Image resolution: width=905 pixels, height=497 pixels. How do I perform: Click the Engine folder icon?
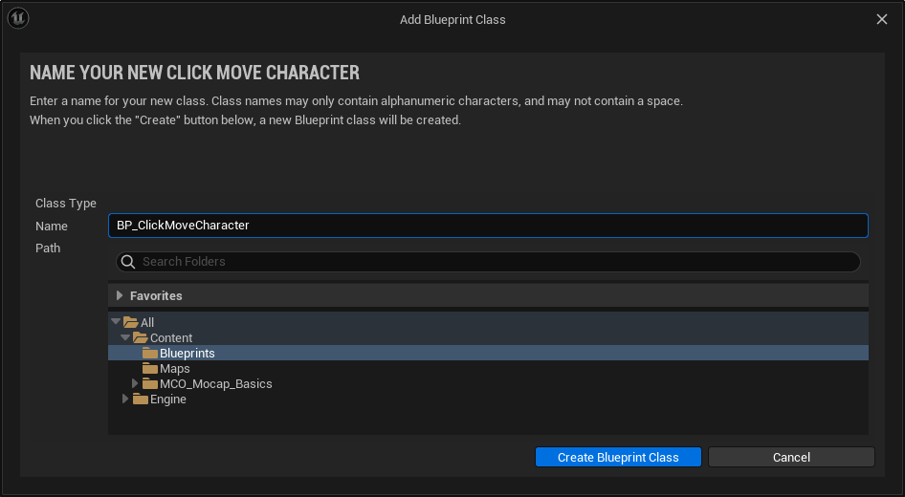click(141, 399)
